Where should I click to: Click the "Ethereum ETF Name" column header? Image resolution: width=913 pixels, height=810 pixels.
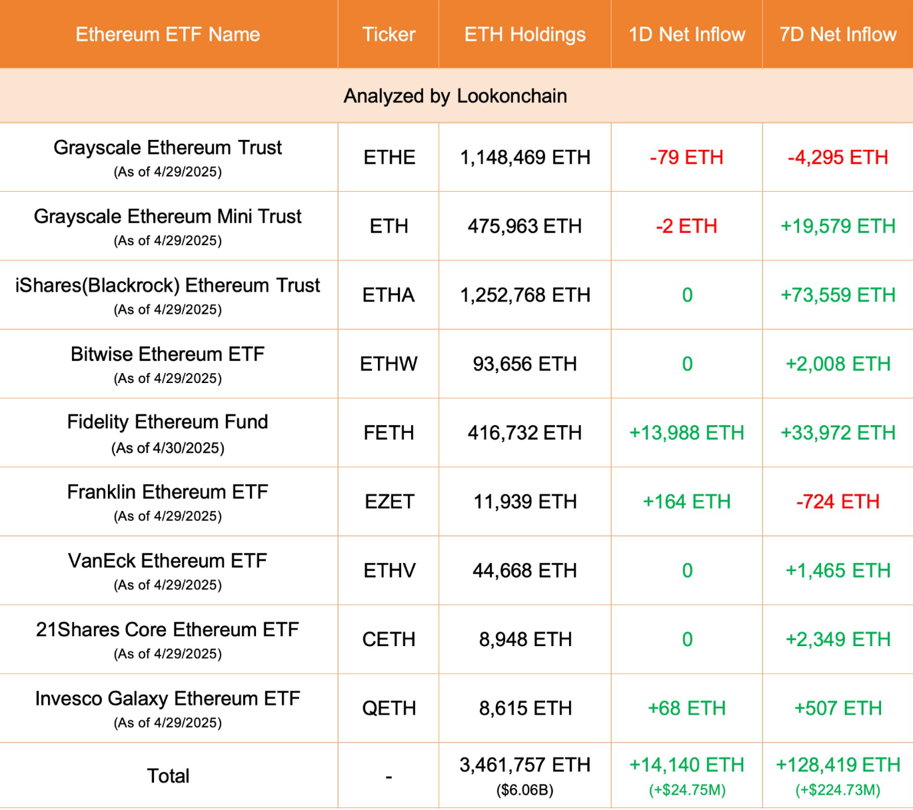[168, 35]
